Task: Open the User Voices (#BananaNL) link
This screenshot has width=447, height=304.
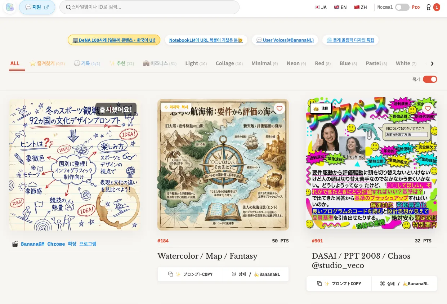Action: coord(285,40)
